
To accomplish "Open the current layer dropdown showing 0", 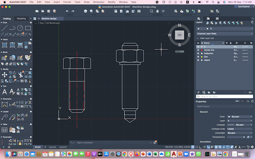I will pyautogui.click(x=224, y=28).
